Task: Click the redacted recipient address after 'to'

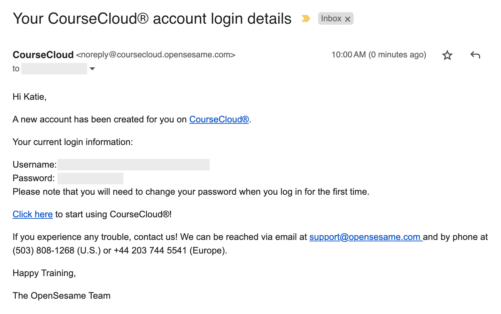Action: click(x=54, y=69)
